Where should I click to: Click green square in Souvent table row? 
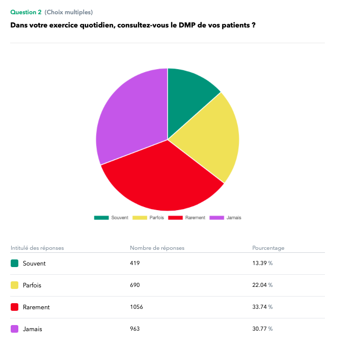[x=14, y=264]
